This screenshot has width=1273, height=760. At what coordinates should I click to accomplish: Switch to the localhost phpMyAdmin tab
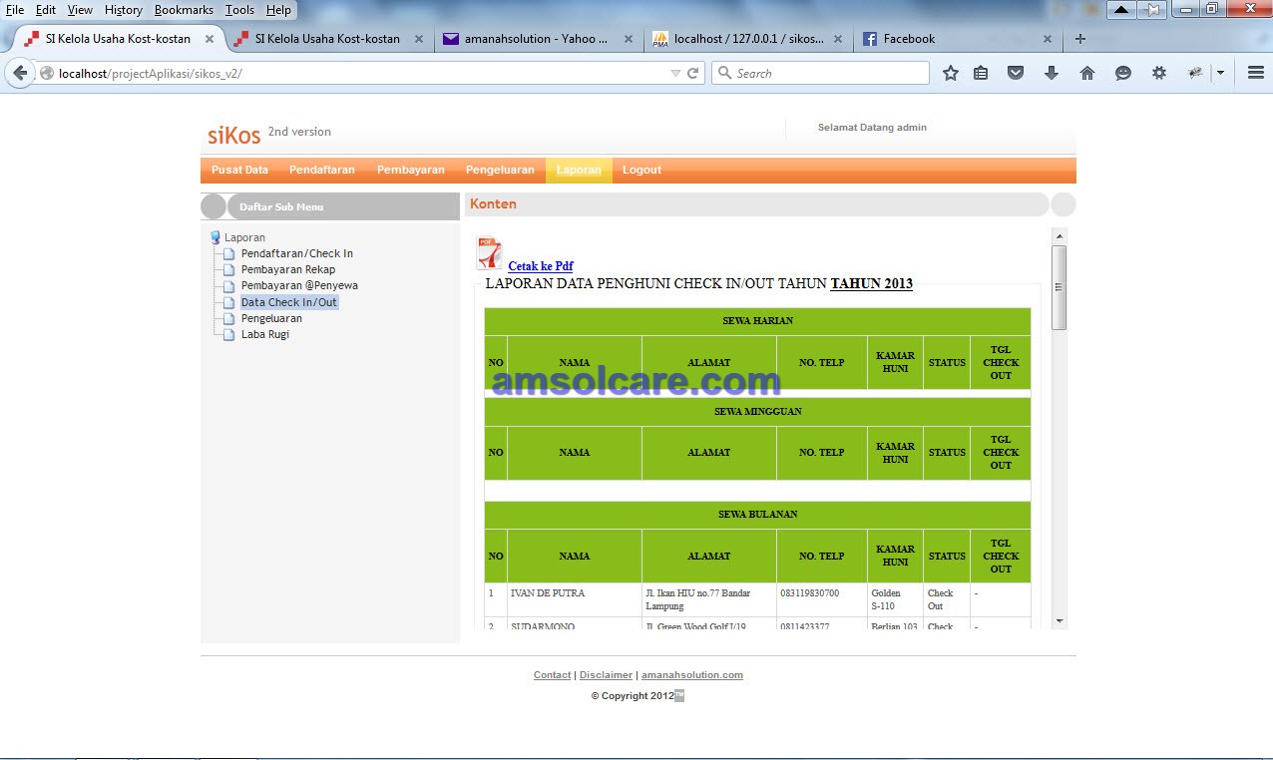coord(747,39)
